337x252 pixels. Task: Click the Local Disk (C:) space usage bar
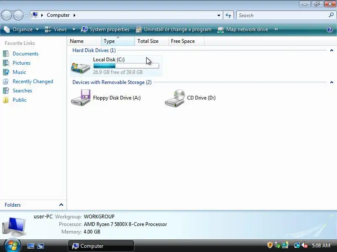(x=126, y=66)
